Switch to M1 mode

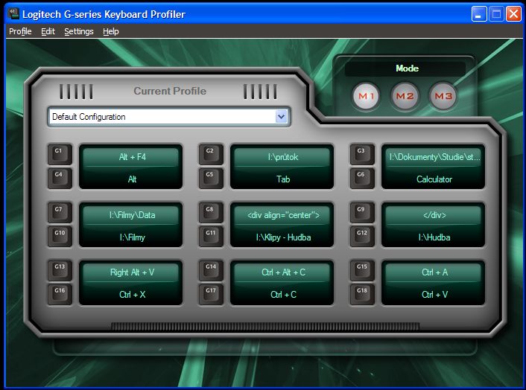click(x=367, y=96)
